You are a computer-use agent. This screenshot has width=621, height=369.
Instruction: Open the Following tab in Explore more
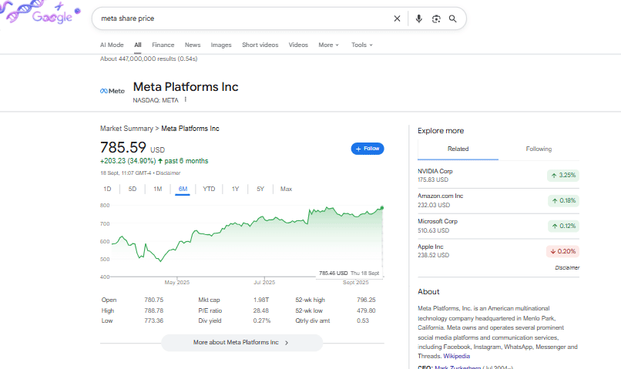(x=539, y=149)
